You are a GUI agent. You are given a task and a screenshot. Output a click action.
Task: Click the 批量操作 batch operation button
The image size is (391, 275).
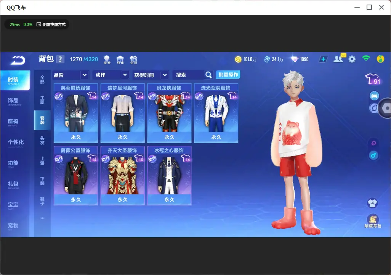[228, 75]
